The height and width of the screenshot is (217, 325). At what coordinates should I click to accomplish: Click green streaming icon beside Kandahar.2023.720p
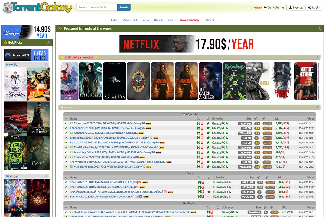pyautogui.click(x=71, y=133)
